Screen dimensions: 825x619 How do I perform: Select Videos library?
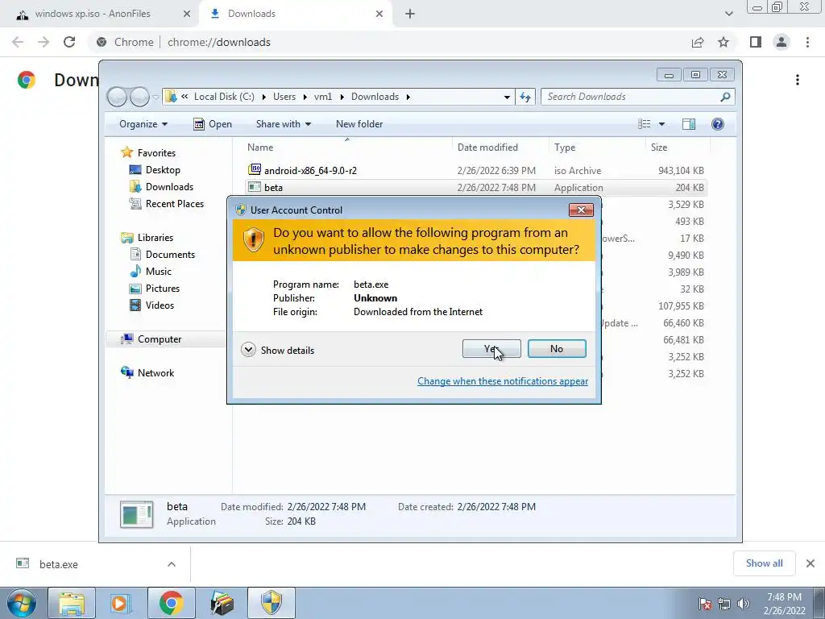tap(160, 305)
